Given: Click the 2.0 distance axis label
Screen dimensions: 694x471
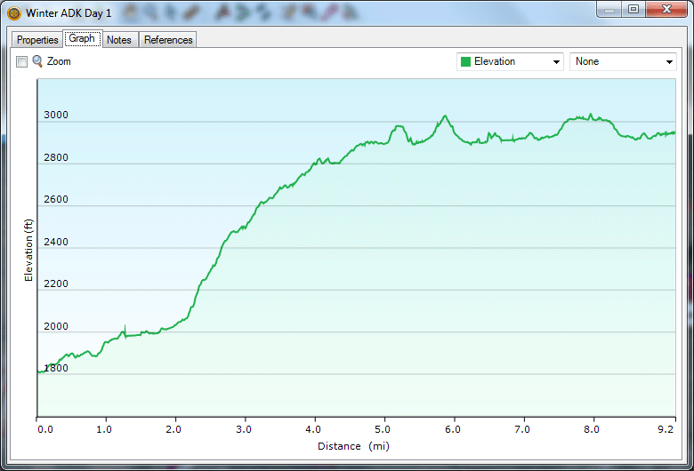Looking at the screenshot, I should pos(173,429).
